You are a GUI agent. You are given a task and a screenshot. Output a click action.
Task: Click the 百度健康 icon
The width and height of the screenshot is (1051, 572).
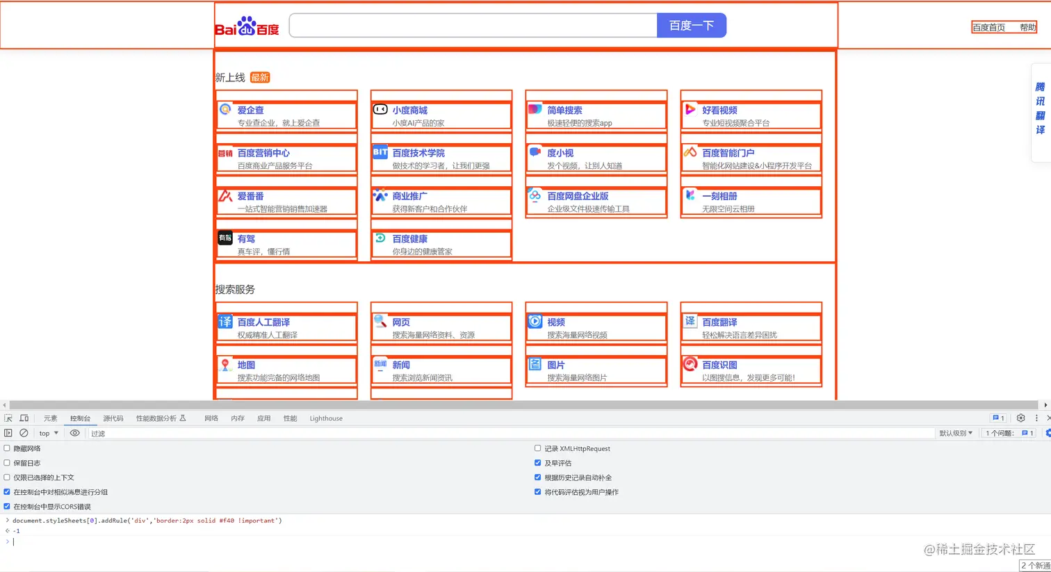pyautogui.click(x=380, y=238)
